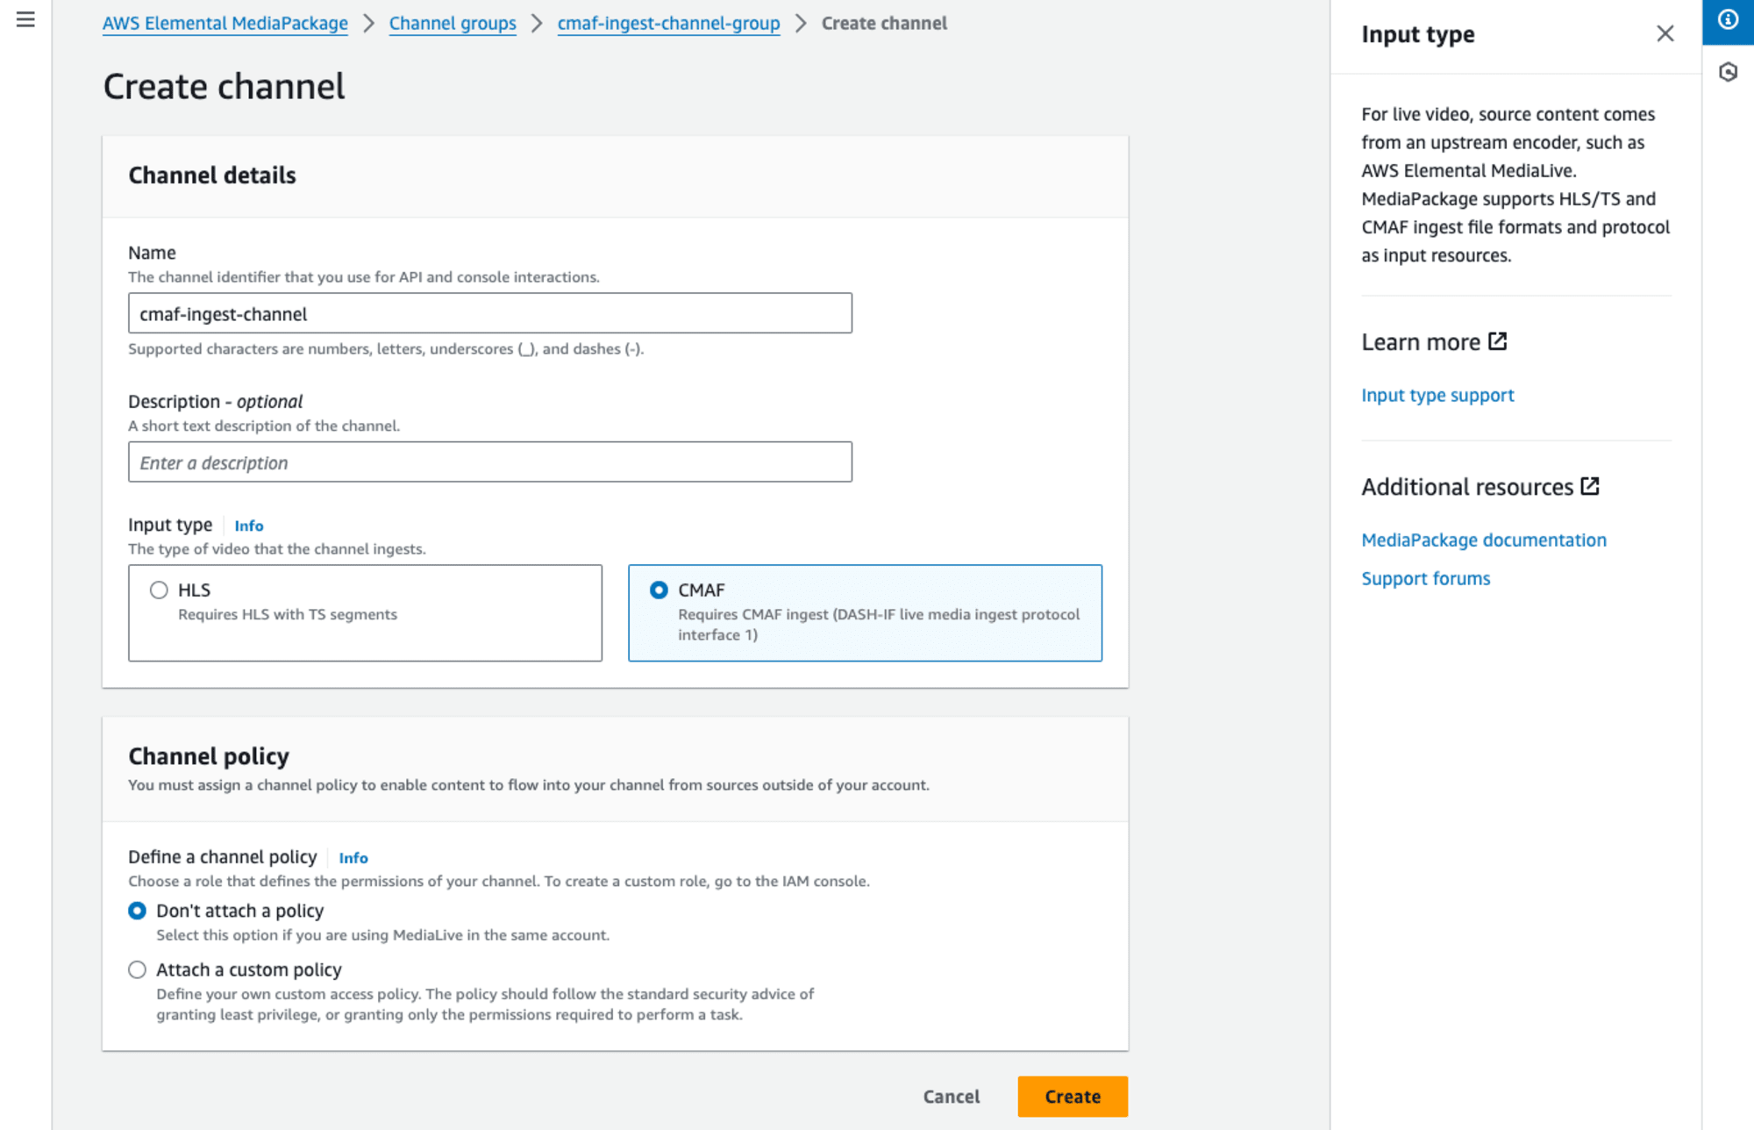The width and height of the screenshot is (1754, 1130).
Task: Open the hamburger navigation menu
Action: 25,19
